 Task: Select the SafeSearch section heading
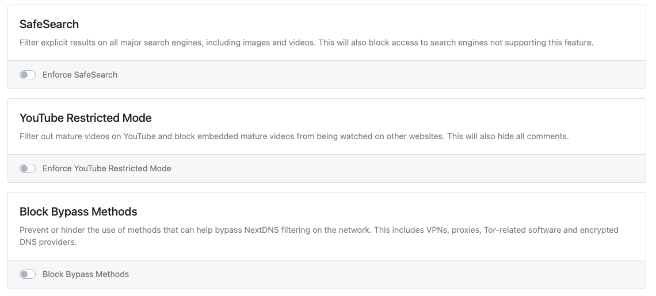click(x=49, y=24)
